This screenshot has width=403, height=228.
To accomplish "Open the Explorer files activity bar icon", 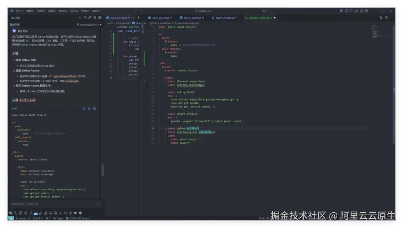I will [21, 213].
